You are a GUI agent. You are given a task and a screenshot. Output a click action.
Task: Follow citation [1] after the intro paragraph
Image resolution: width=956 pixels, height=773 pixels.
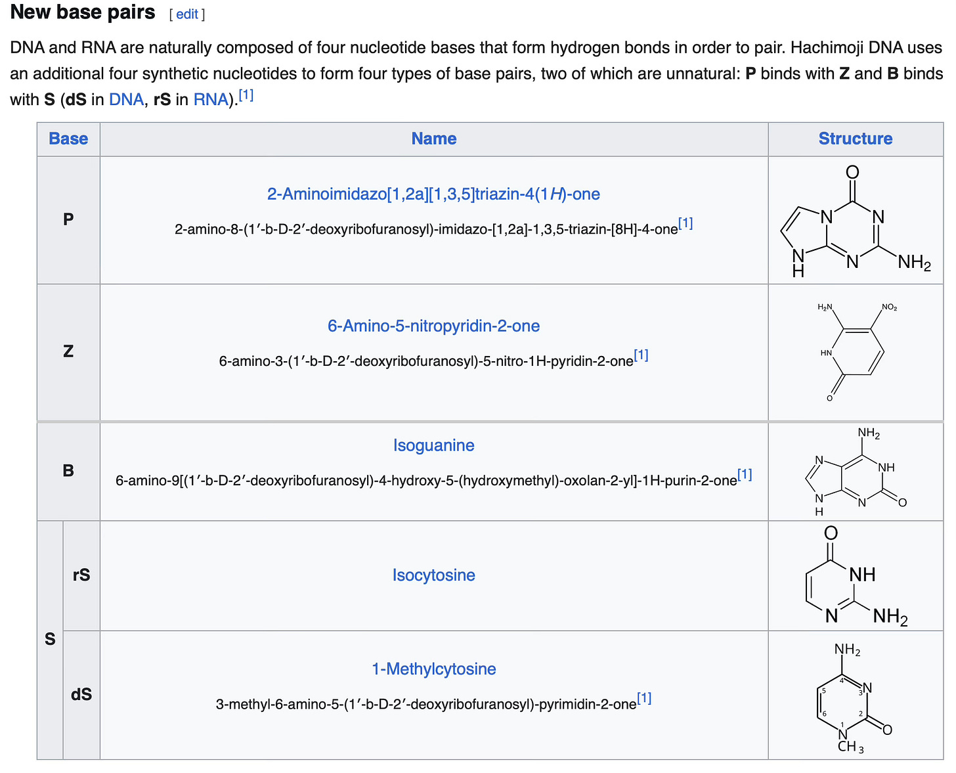(x=246, y=95)
